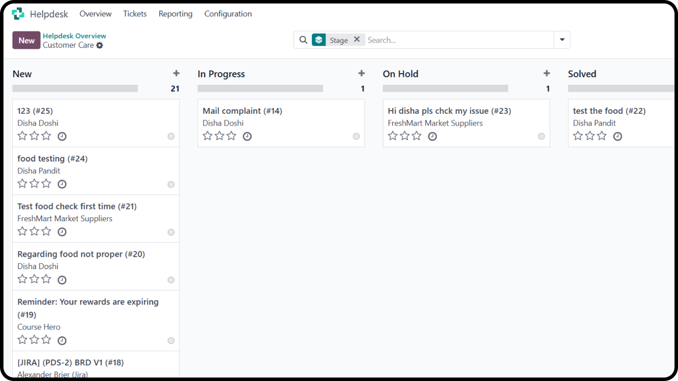Expand the search options dropdown arrow
The height and width of the screenshot is (381, 678).
(x=562, y=40)
